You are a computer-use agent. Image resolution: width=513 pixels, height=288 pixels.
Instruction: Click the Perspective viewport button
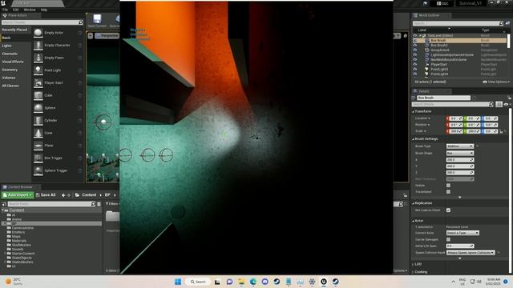coord(107,35)
